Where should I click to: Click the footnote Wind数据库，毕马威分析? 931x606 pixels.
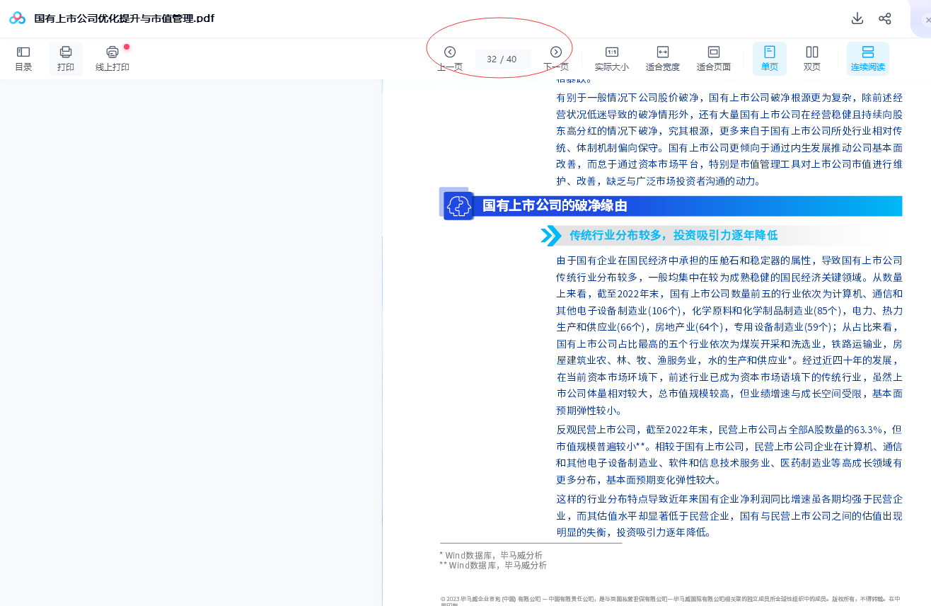pos(494,555)
